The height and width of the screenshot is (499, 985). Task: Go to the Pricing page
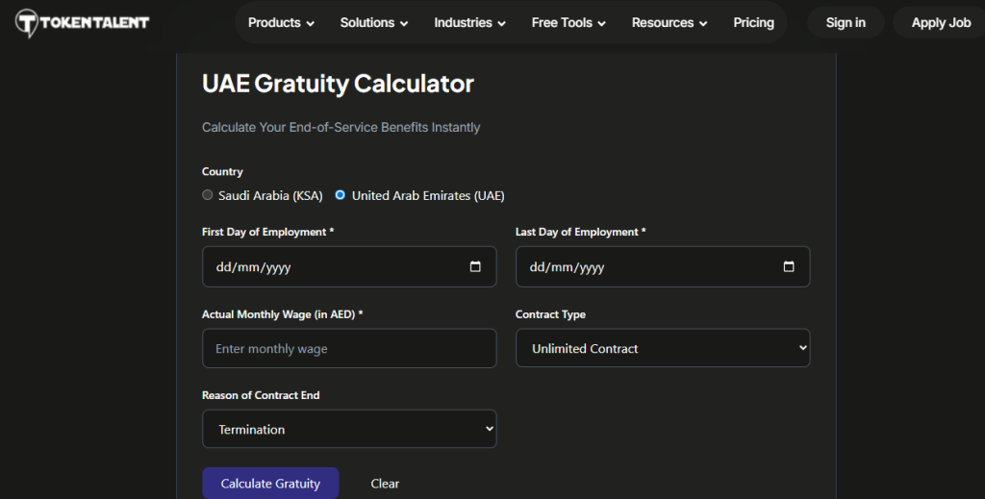coord(753,22)
